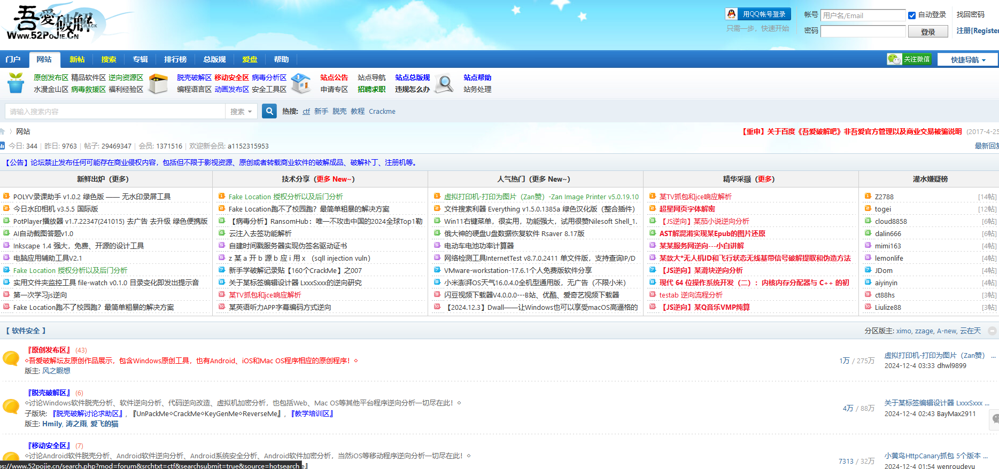Switch to the 专辑 navigation tab

point(140,59)
